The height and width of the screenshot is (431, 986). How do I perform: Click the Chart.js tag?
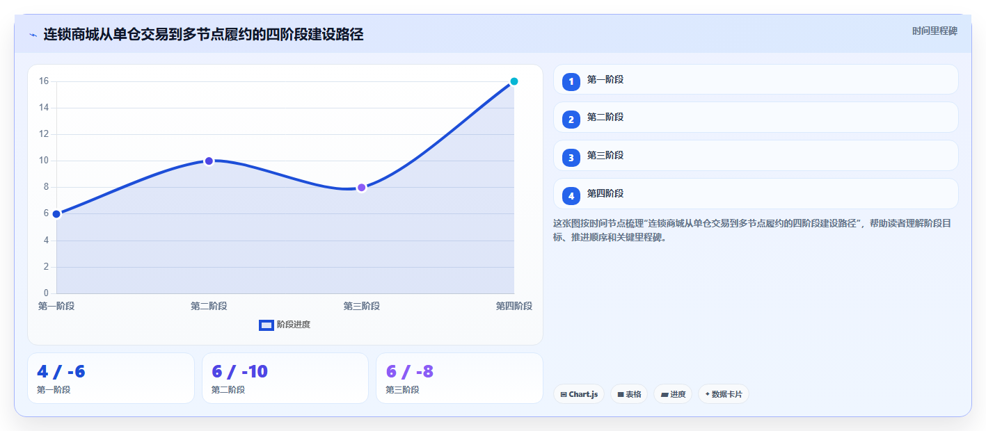tap(579, 394)
